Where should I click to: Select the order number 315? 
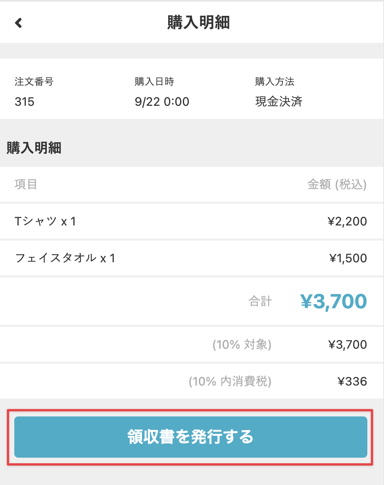click(25, 102)
